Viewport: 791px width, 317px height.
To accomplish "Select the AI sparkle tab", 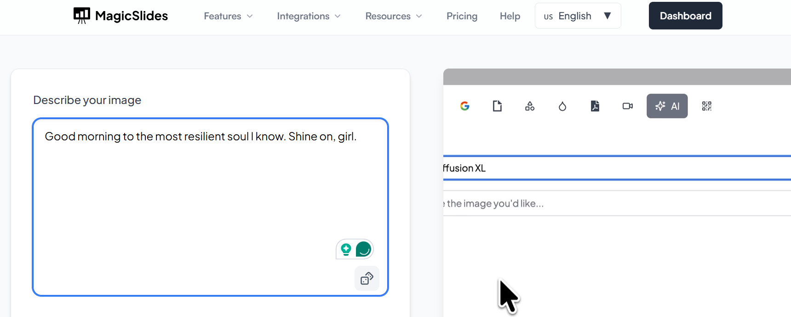I will pos(667,106).
